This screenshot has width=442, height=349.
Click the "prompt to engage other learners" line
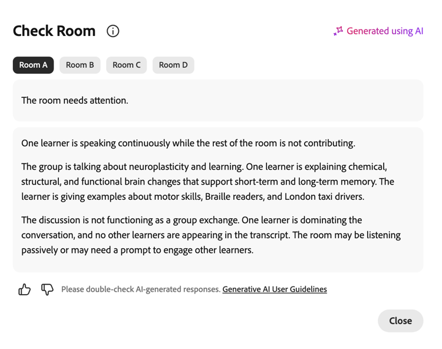click(187, 250)
